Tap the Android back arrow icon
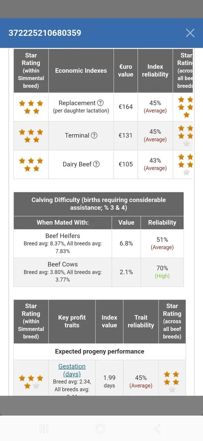This screenshot has width=203, height=441. click(158, 429)
